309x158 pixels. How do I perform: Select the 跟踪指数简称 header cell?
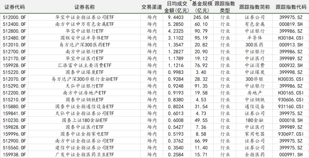pos(255,7)
